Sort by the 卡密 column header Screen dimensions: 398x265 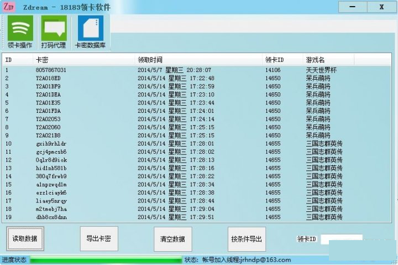click(x=83, y=59)
